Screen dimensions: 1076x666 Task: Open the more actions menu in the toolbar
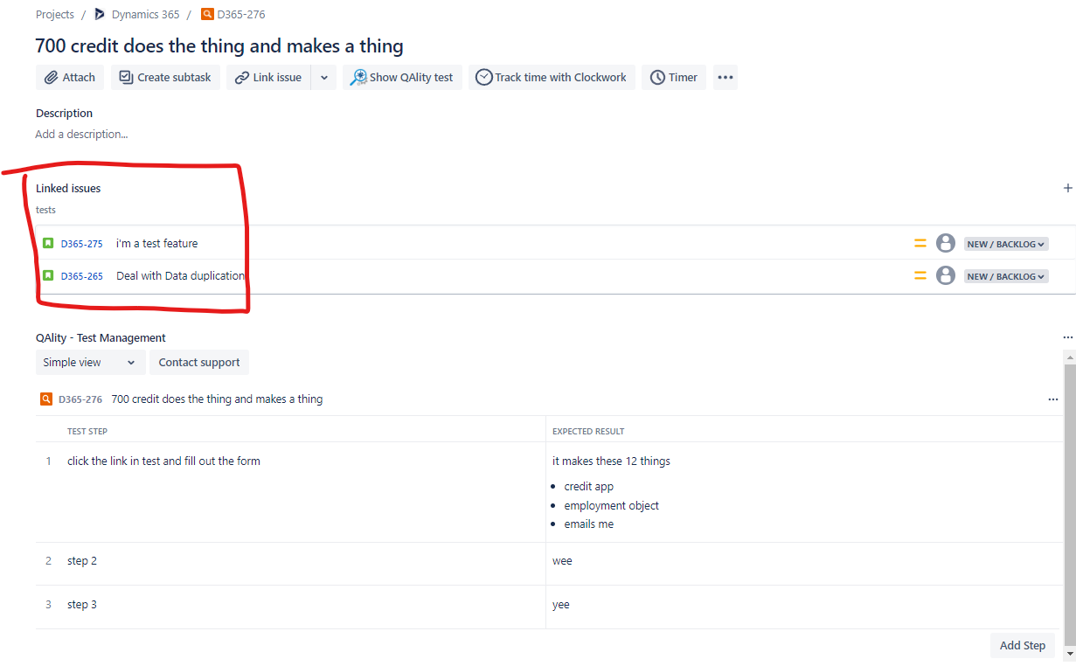tap(725, 77)
